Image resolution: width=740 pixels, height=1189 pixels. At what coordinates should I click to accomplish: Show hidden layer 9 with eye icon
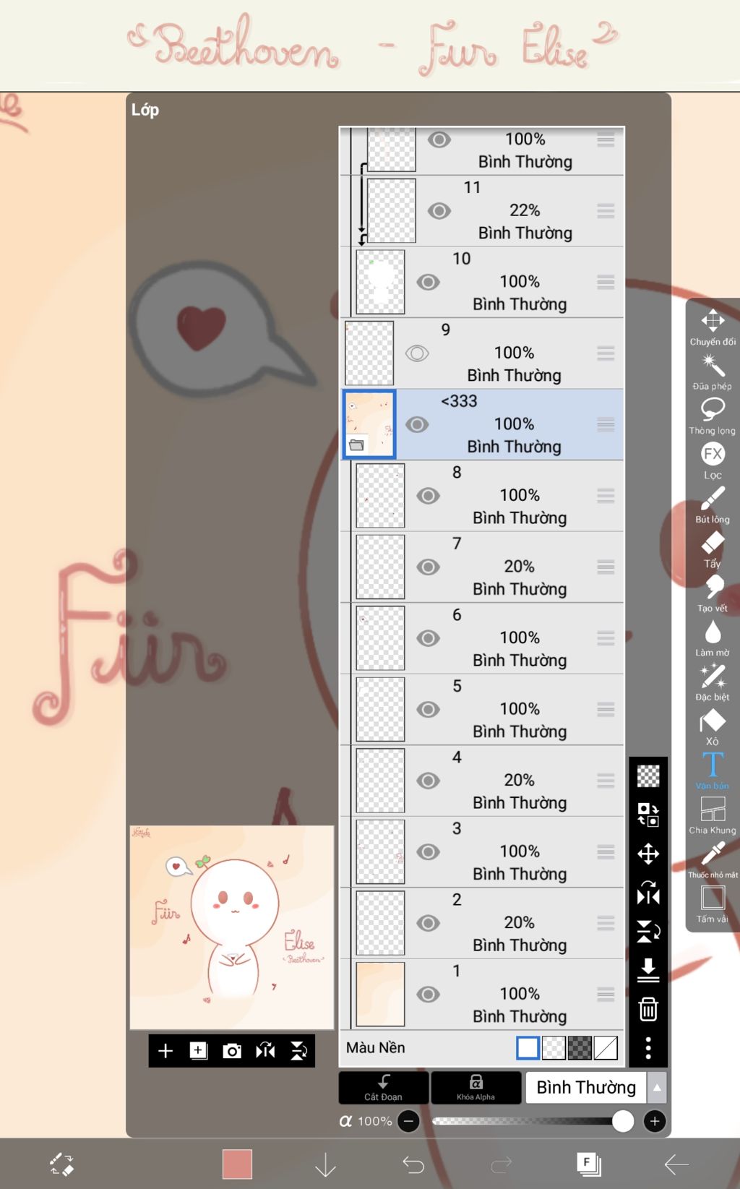(417, 353)
